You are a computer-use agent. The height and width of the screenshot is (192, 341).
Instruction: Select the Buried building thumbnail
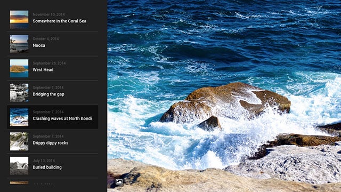point(19,166)
